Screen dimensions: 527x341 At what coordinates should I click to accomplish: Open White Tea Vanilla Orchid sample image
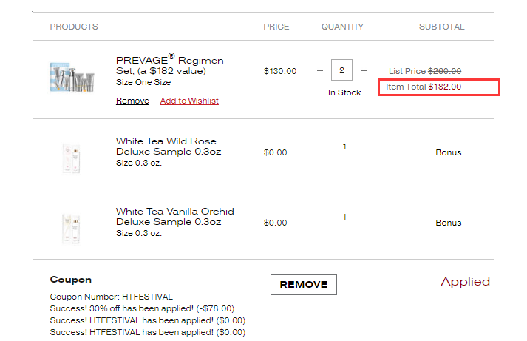71,229
